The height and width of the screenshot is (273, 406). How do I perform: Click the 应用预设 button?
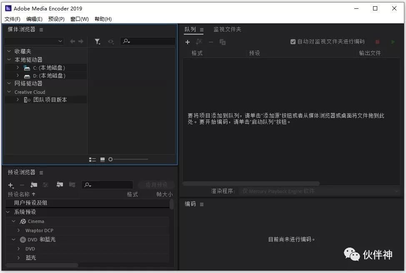click(156, 185)
